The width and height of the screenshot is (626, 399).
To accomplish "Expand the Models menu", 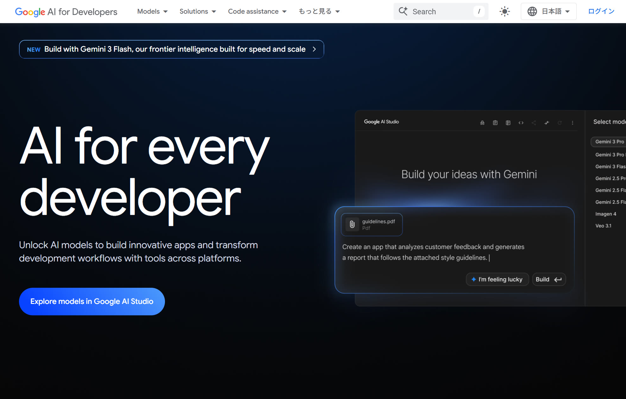I will tap(152, 11).
